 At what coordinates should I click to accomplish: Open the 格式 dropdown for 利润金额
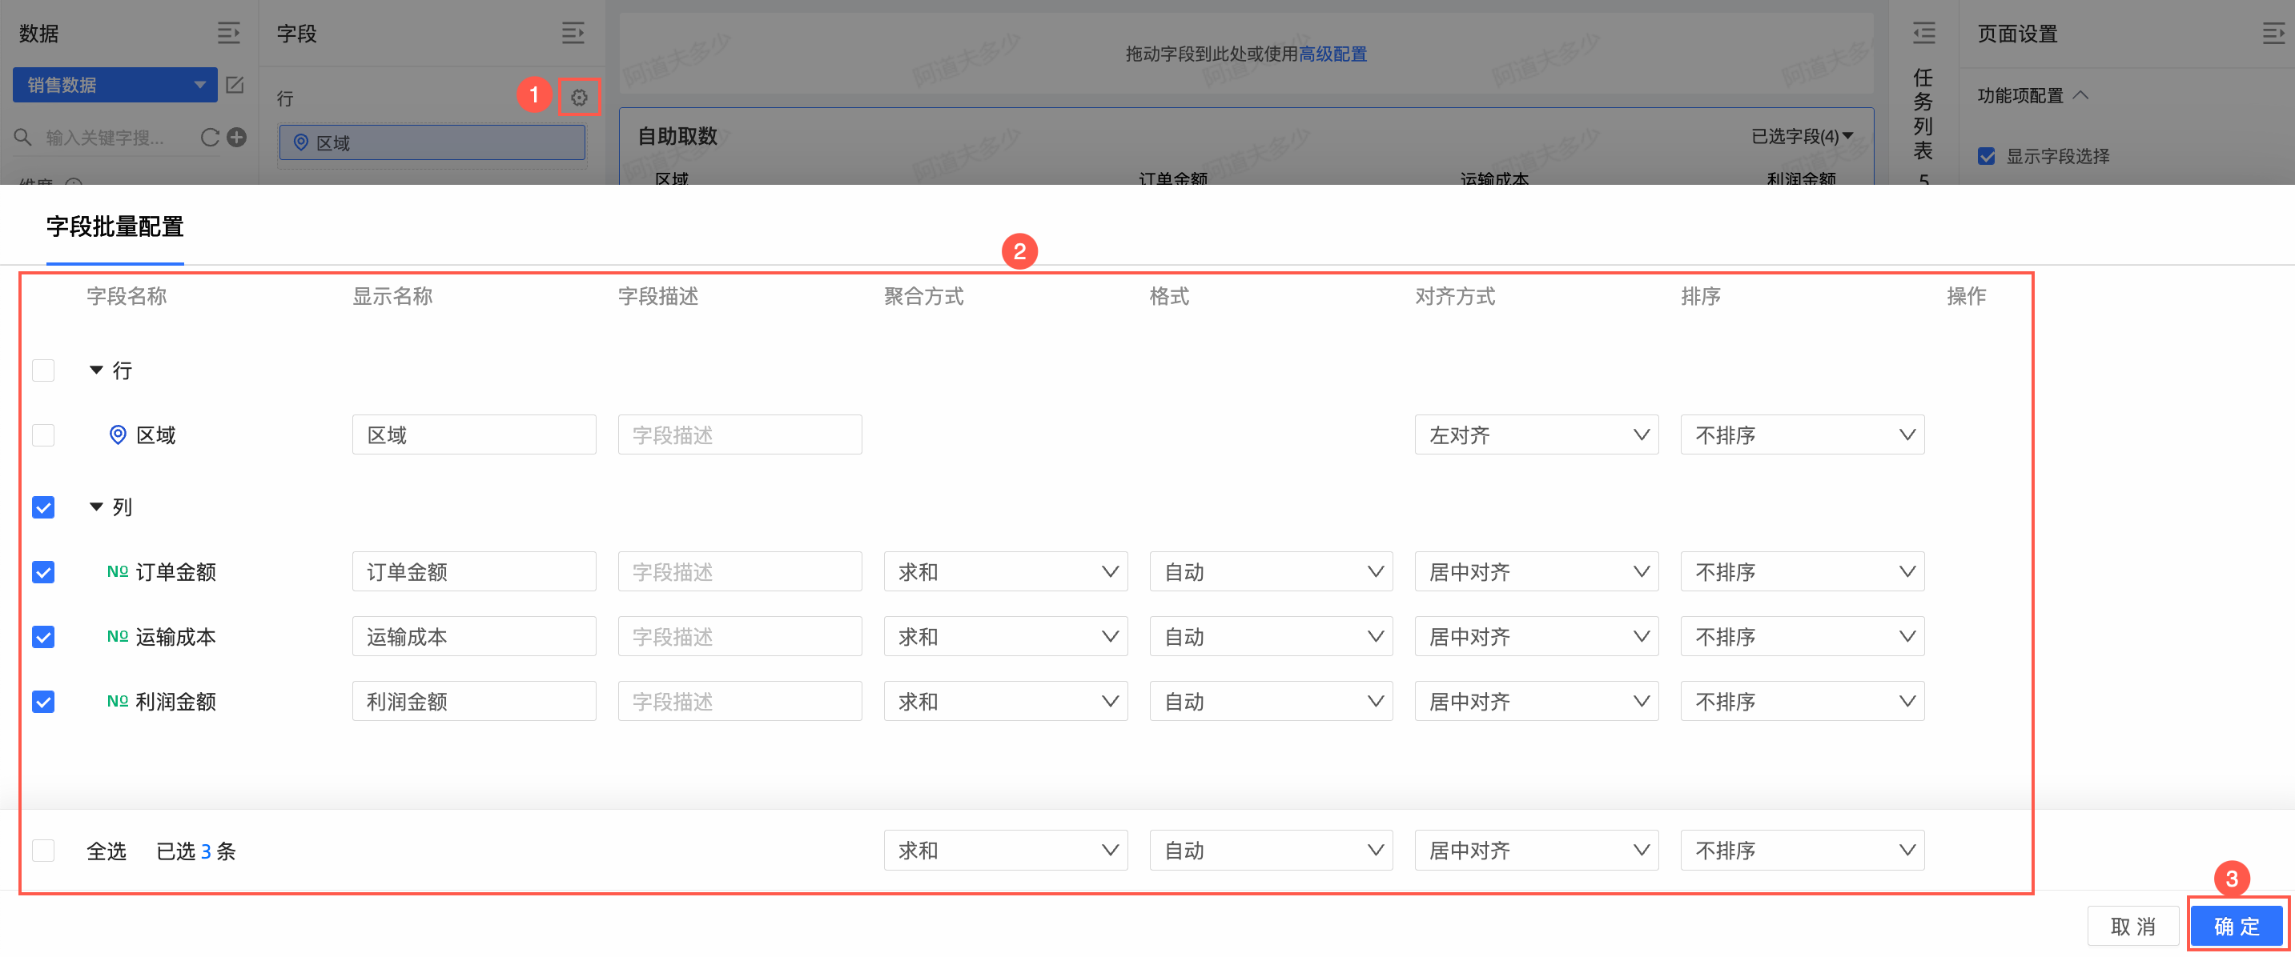[1271, 702]
